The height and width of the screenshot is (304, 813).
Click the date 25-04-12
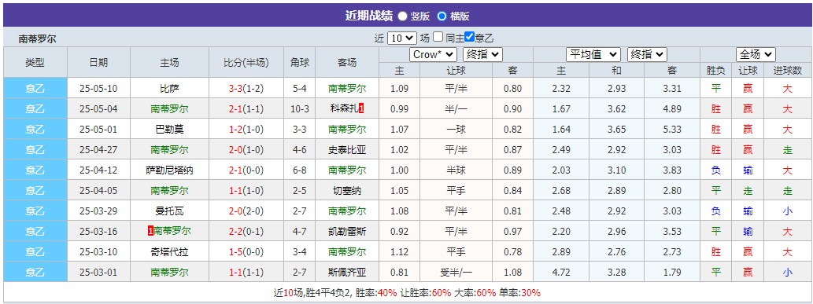(x=98, y=170)
